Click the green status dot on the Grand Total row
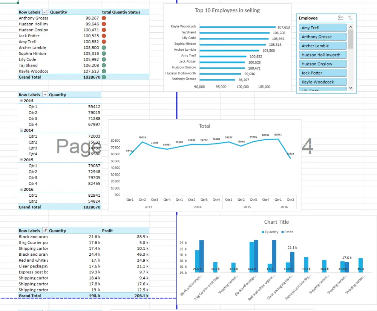 (x=104, y=77)
